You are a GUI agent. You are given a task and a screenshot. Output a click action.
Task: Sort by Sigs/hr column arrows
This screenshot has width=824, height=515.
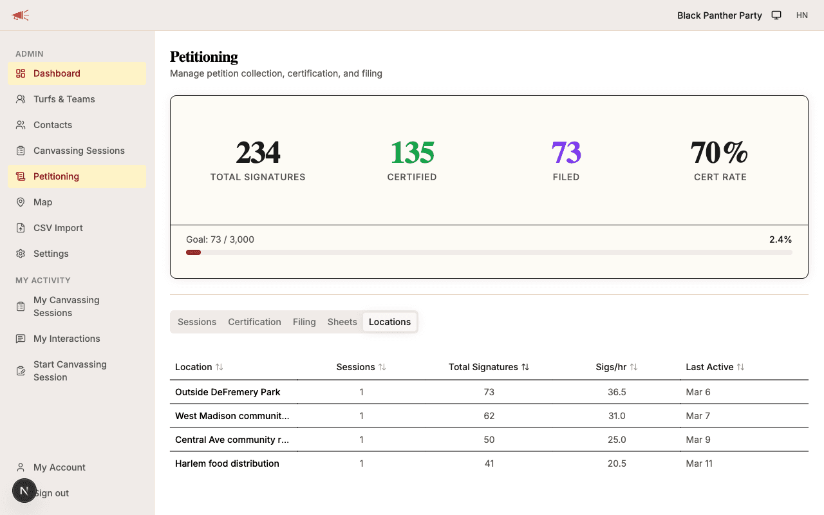633,367
